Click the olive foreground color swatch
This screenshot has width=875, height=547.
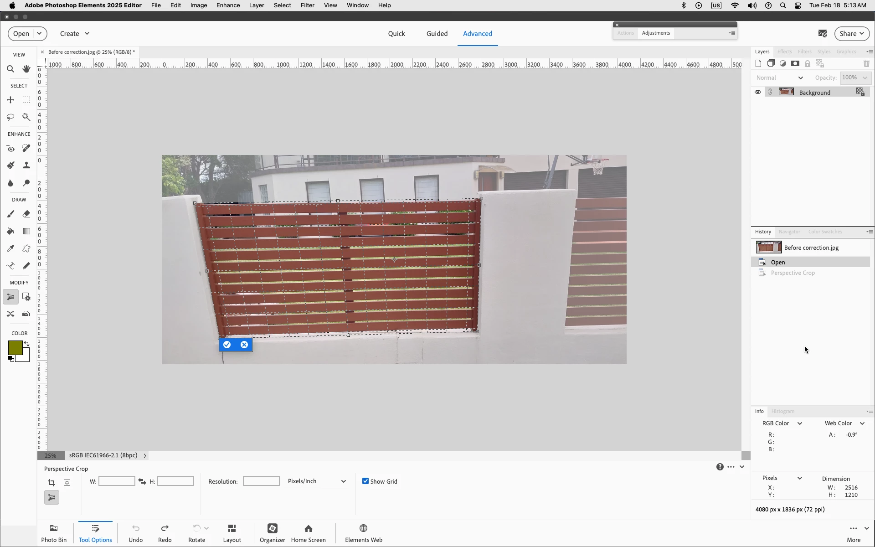tap(15, 348)
